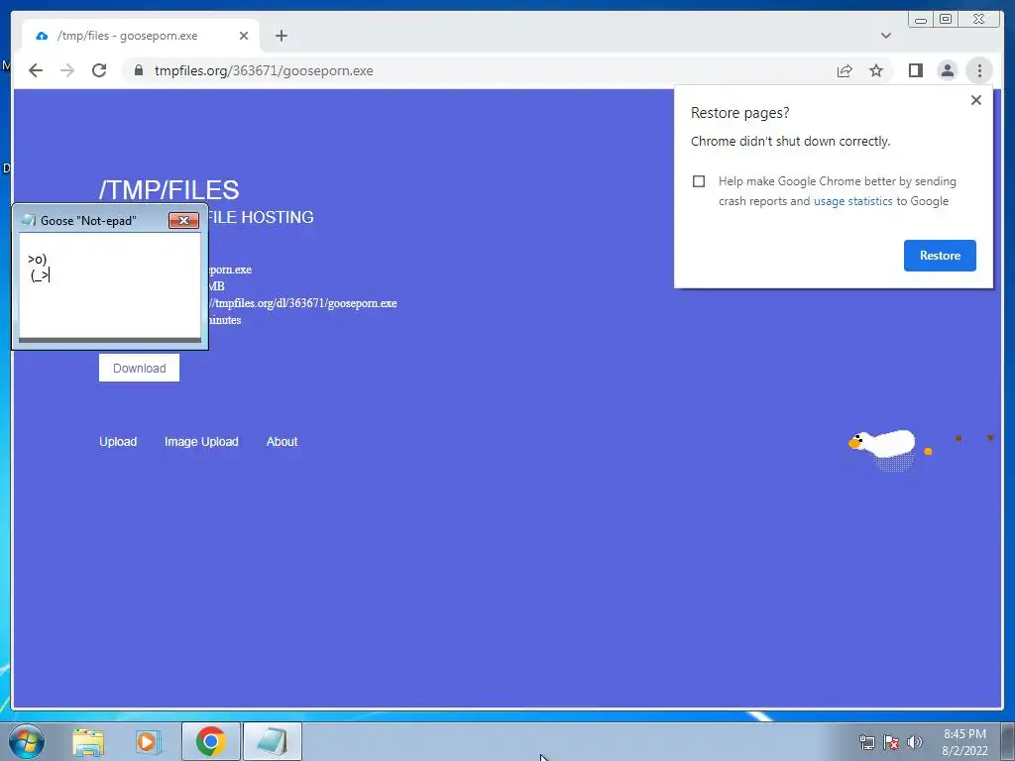This screenshot has height=761, width=1015.
Task: Open Windows Explorer from the taskbar
Action: pos(88,741)
